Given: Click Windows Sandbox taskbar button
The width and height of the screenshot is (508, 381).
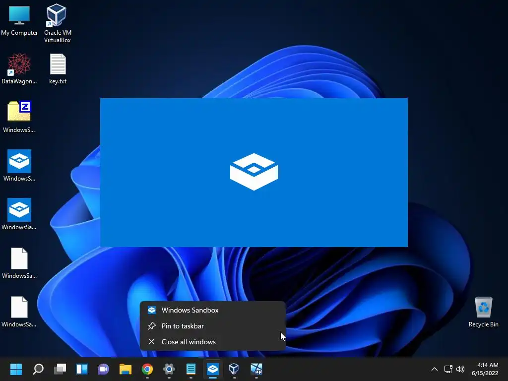Looking at the screenshot, I should tap(212, 369).
